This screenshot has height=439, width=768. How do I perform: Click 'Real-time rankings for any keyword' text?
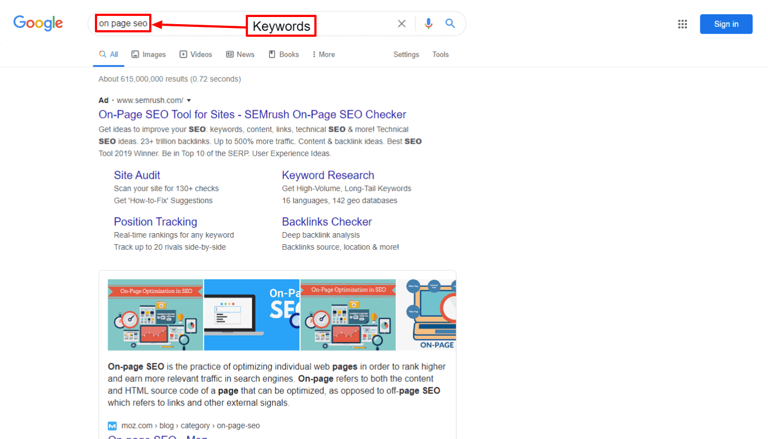click(174, 235)
